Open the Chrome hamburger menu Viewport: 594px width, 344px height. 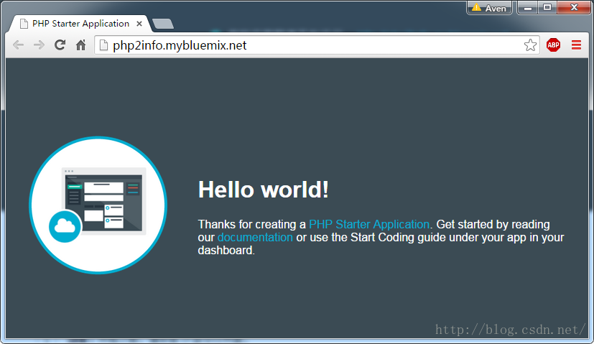click(x=576, y=45)
